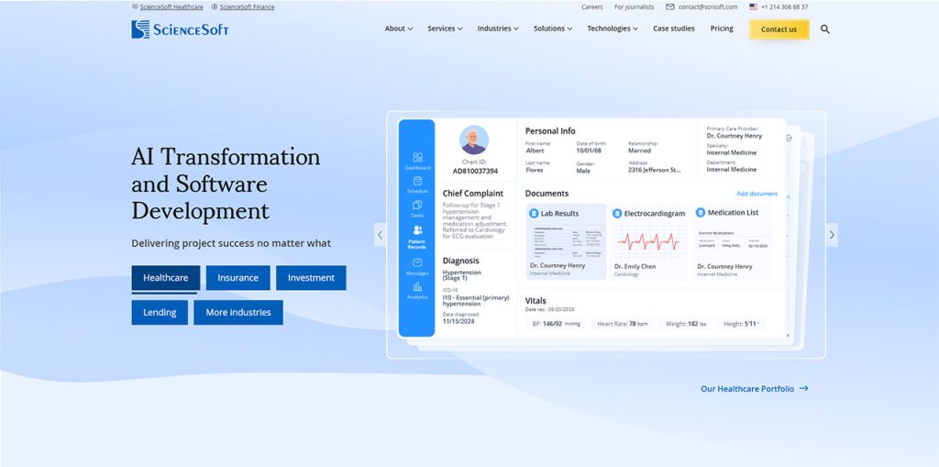Select the Lending industry tab
Image resolution: width=939 pixels, height=467 pixels.
pos(160,312)
